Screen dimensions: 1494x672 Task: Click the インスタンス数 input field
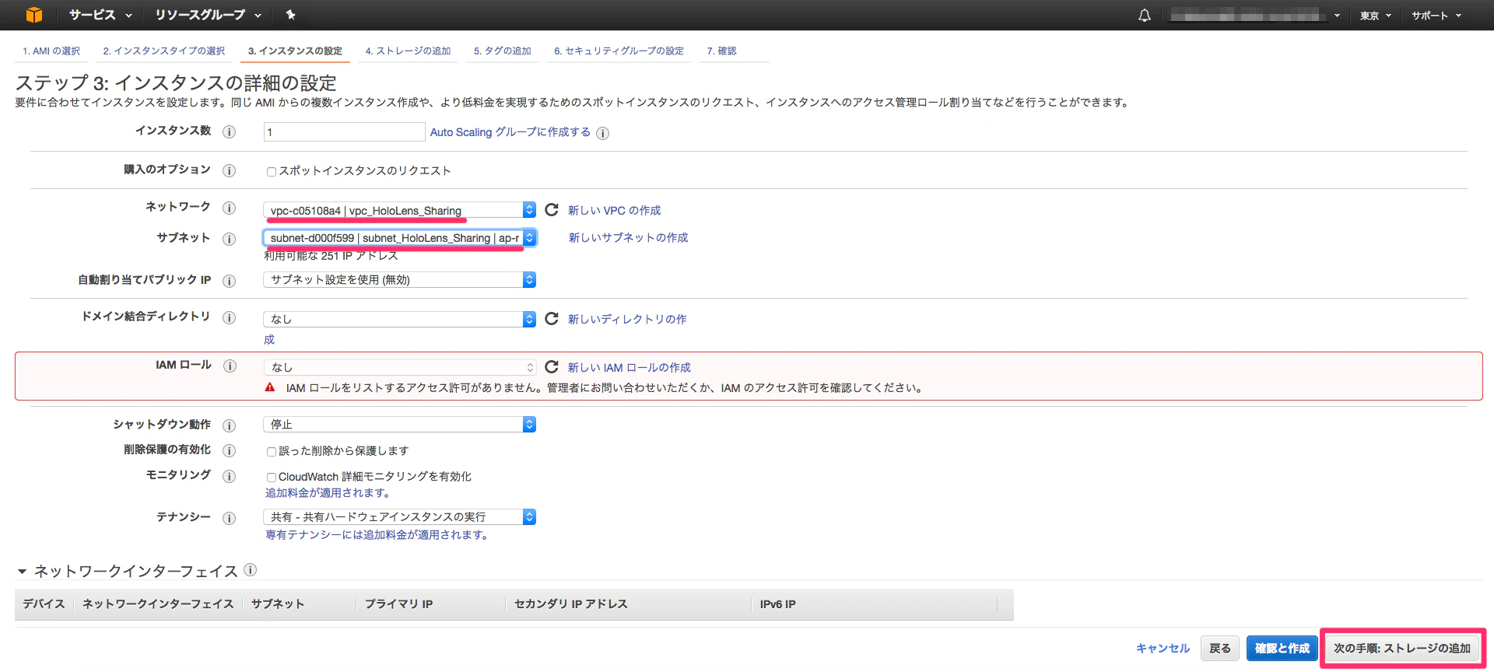pos(344,132)
